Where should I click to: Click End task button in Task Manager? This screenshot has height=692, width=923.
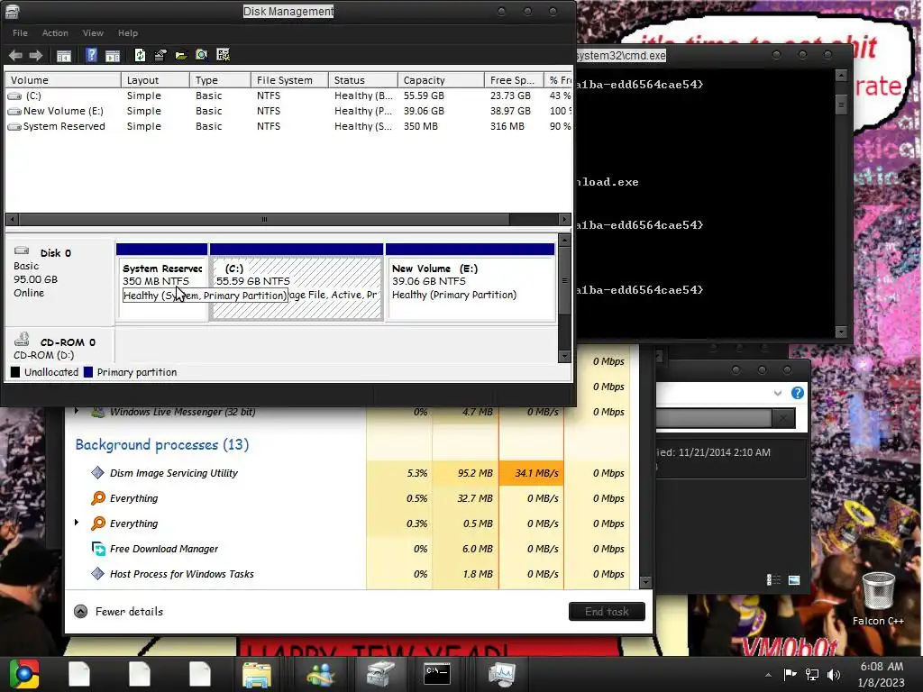click(x=607, y=612)
